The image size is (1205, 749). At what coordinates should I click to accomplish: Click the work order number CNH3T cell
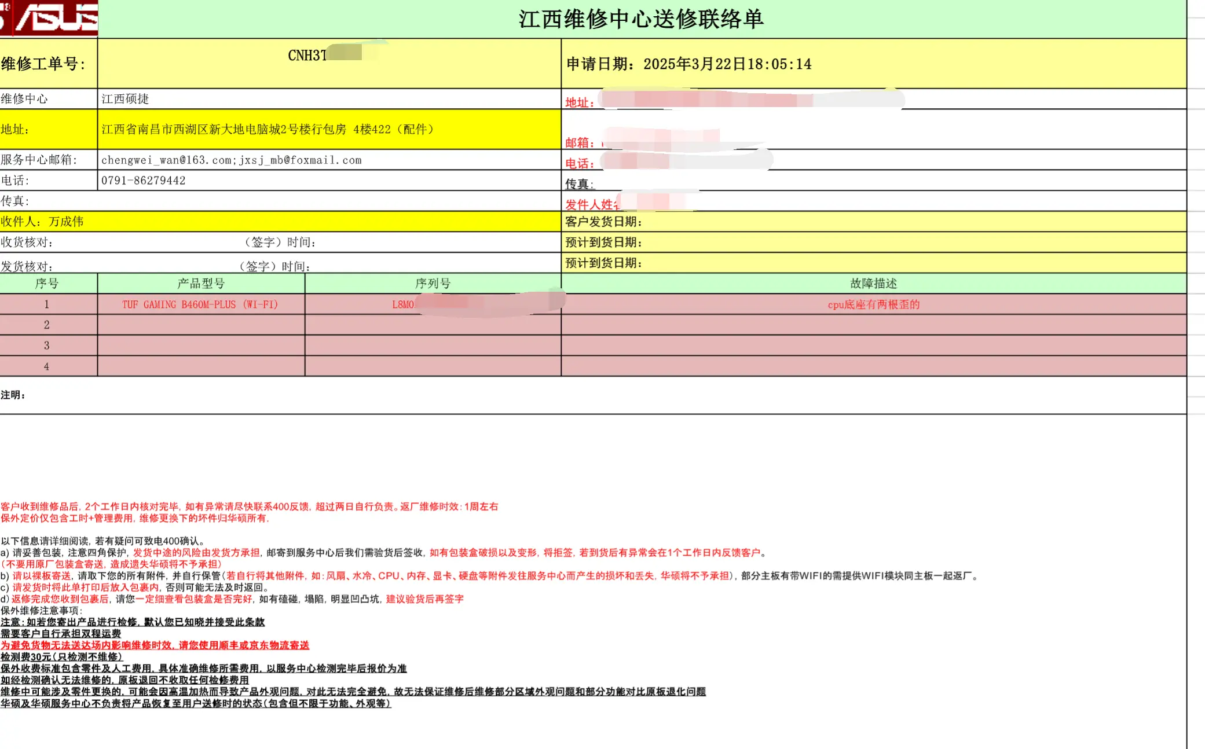[329, 64]
